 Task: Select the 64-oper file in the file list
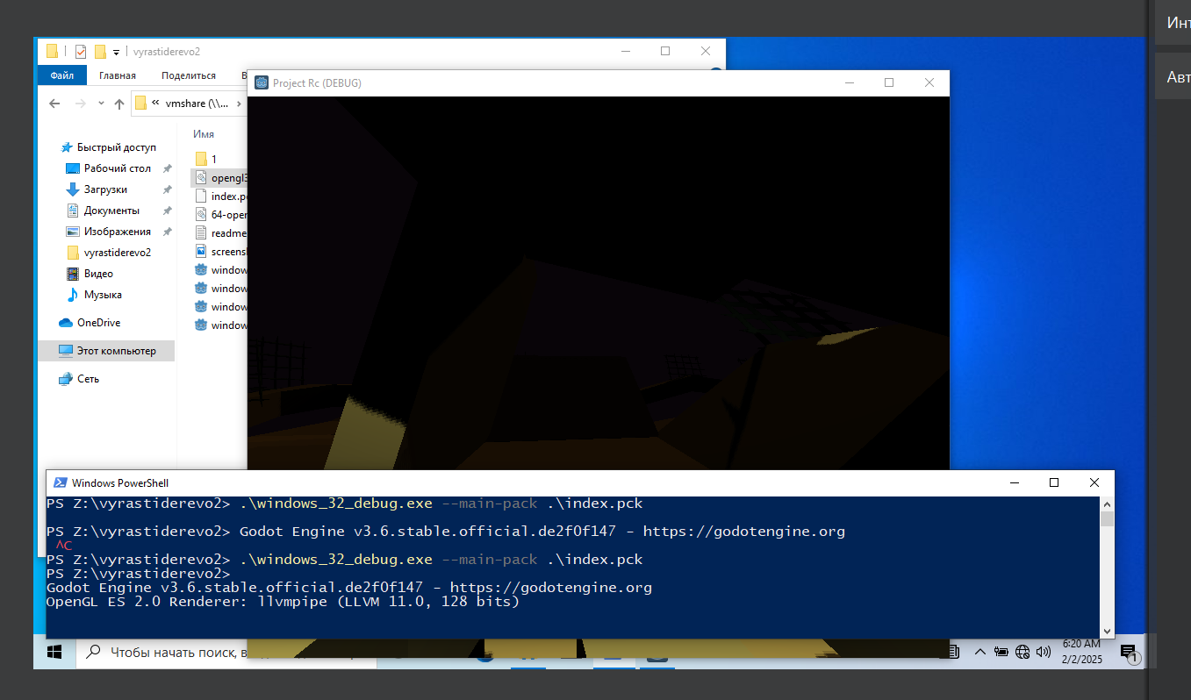click(x=221, y=214)
